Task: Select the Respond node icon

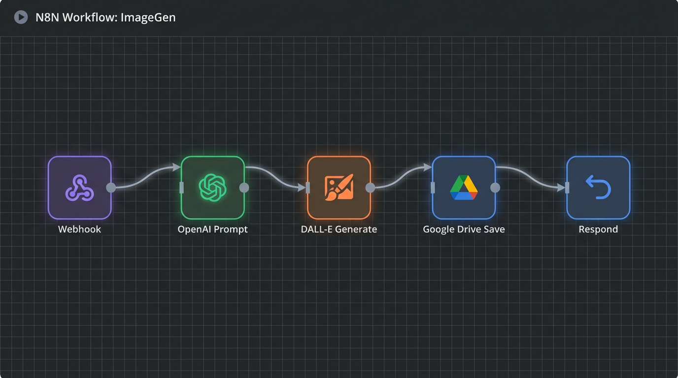Action: (598, 188)
